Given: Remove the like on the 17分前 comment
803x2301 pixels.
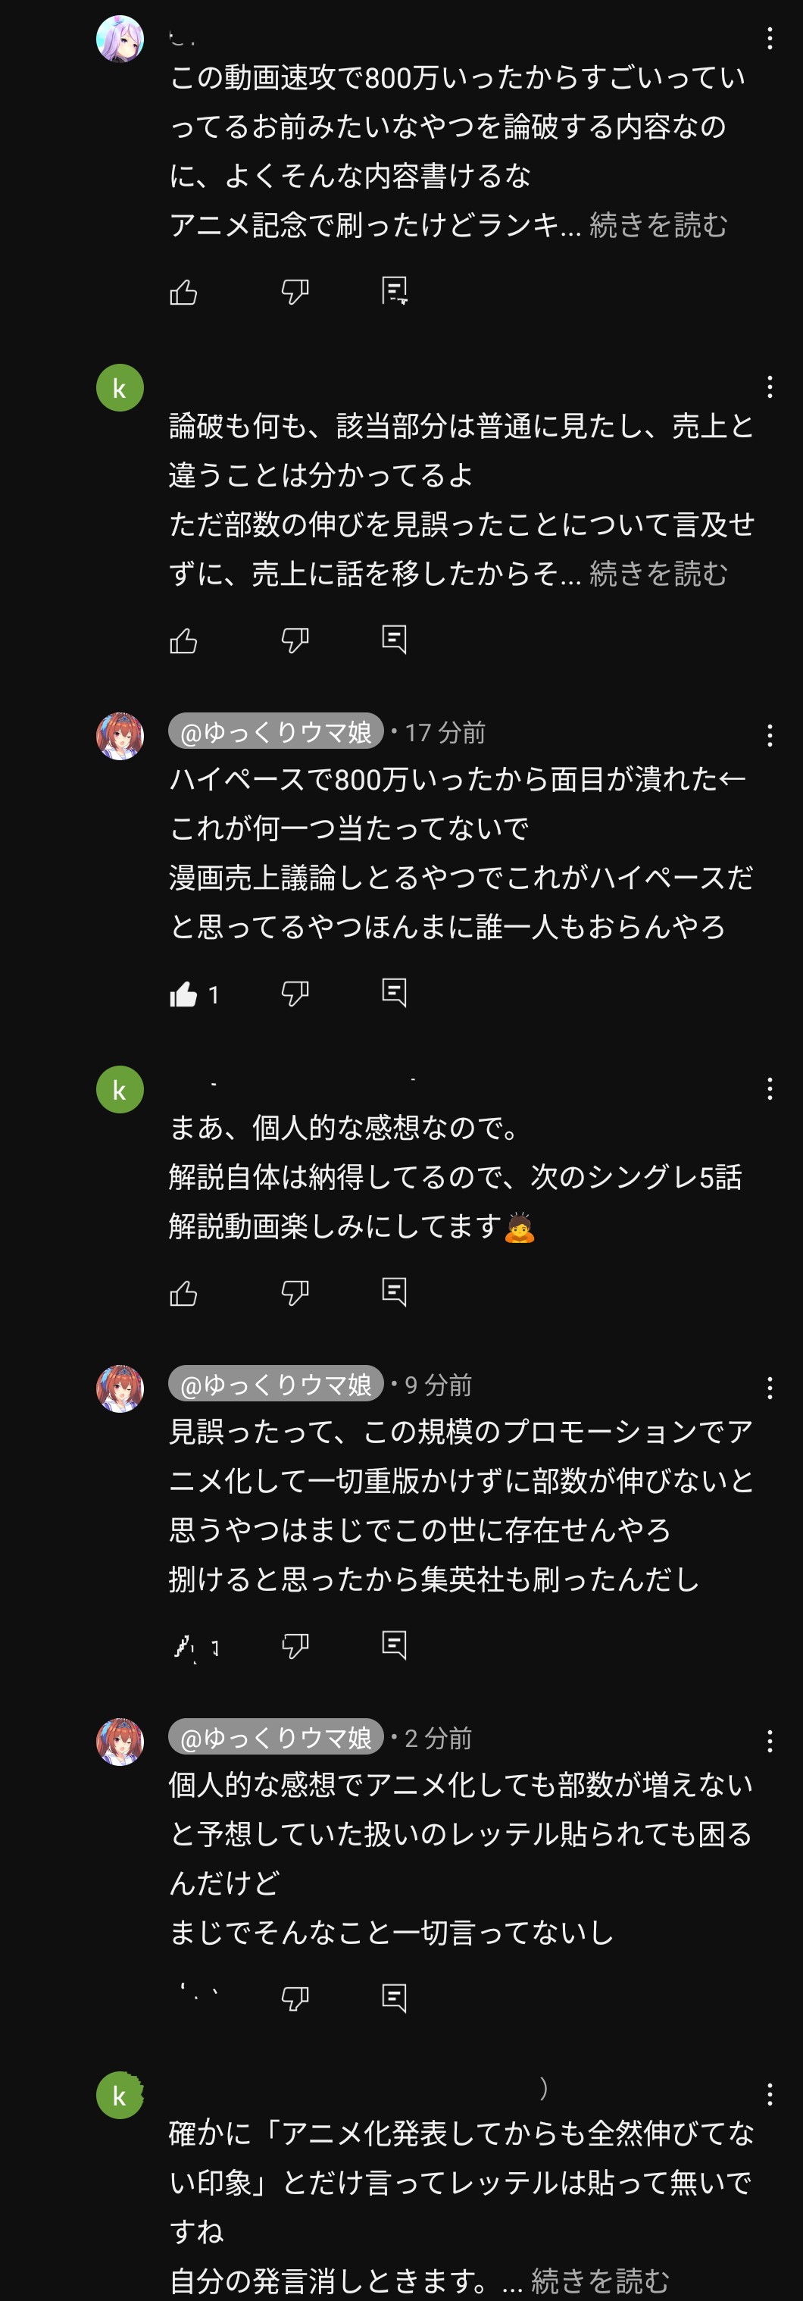Looking at the screenshot, I should (184, 994).
